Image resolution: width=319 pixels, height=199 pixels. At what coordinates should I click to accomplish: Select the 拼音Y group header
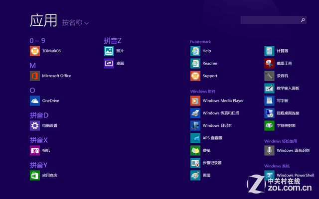click(39, 165)
